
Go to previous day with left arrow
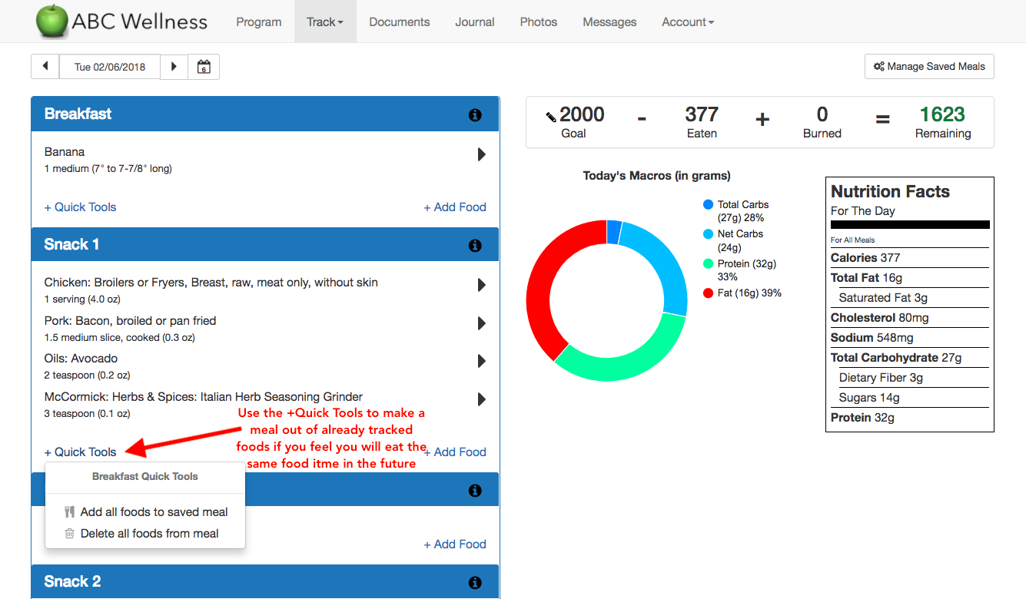(45, 67)
